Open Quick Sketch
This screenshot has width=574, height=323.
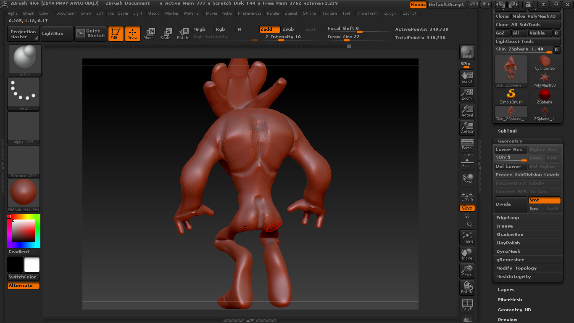[91, 34]
